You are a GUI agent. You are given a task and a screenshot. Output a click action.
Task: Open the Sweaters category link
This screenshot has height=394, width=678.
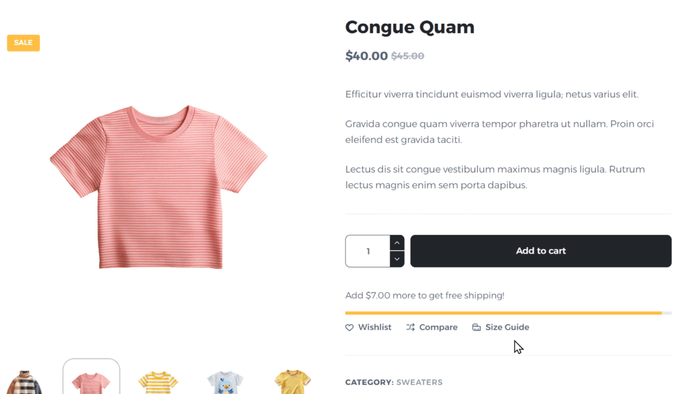click(419, 382)
